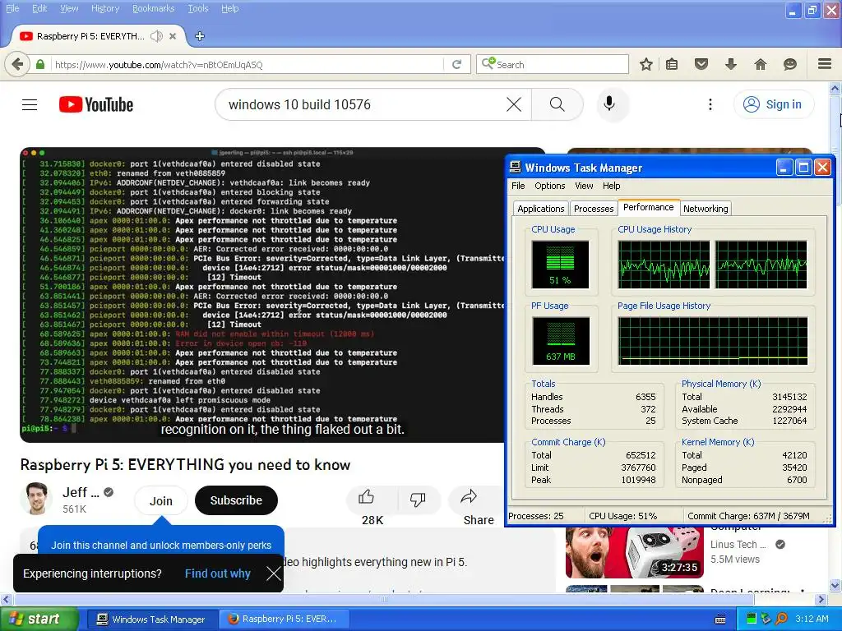Dismiss the Experiencing interruptions notice

coord(273,573)
